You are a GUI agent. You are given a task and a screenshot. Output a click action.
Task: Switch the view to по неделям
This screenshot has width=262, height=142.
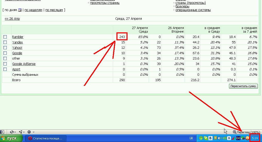33,10
